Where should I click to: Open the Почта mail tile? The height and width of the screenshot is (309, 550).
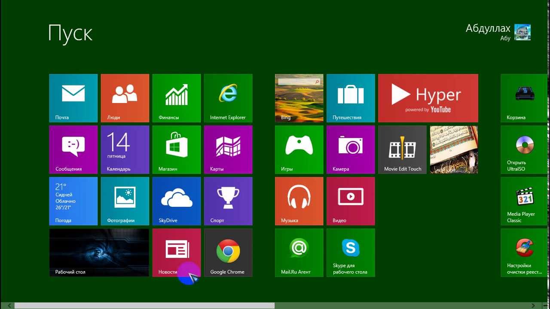click(x=73, y=98)
